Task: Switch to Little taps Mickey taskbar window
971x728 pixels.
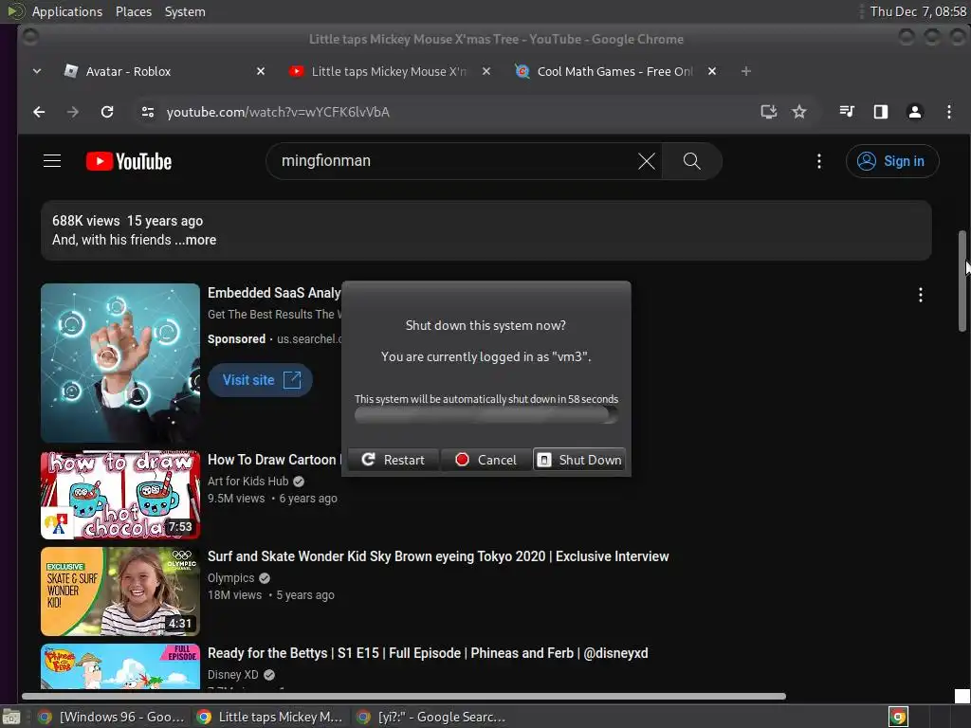Action: point(270,717)
